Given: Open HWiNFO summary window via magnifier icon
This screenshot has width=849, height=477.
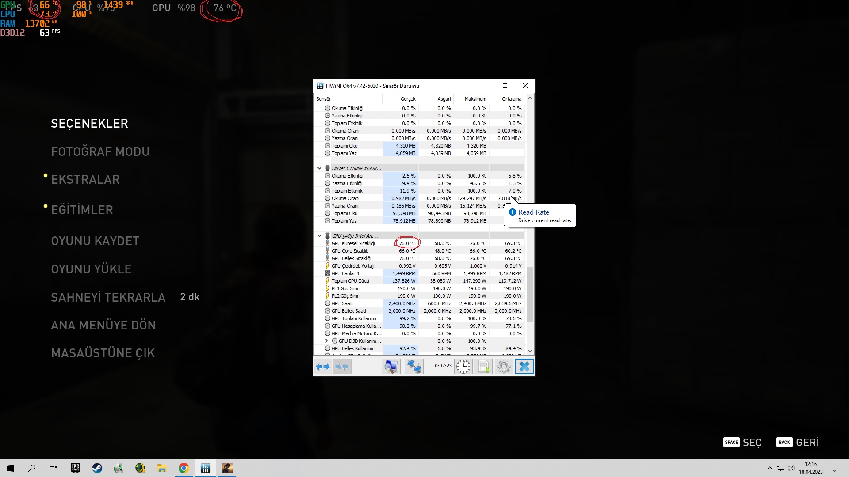Looking at the screenshot, I should click(x=391, y=367).
